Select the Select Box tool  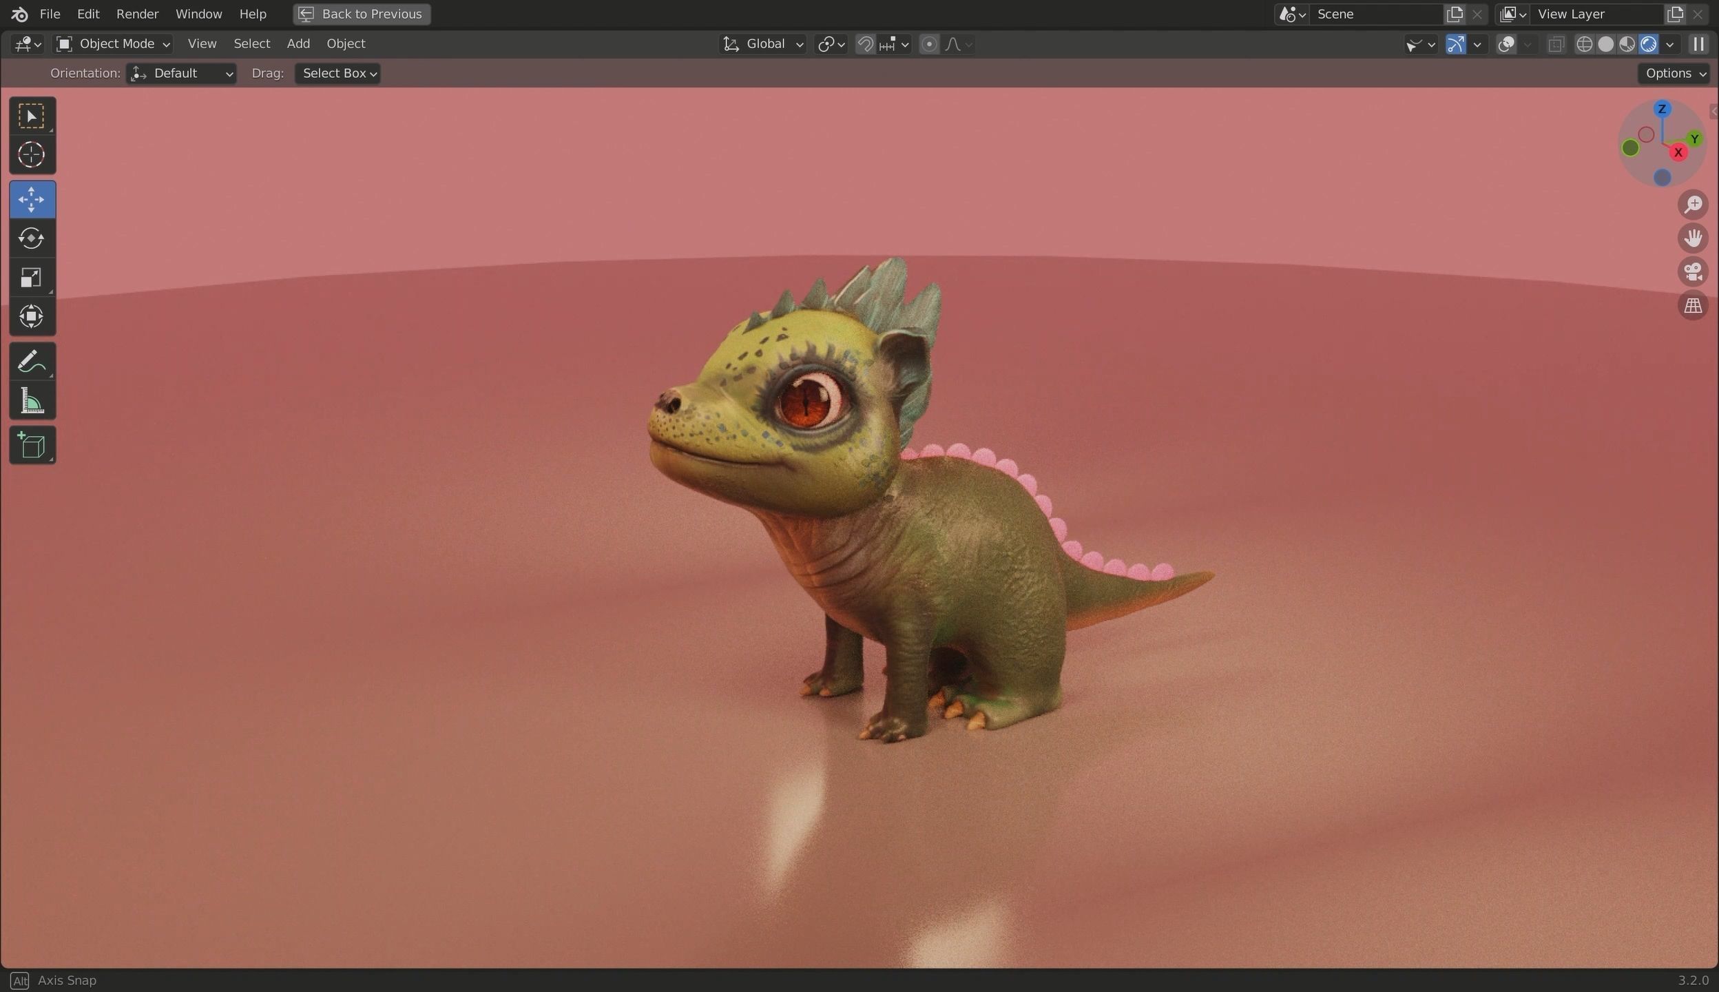point(32,116)
